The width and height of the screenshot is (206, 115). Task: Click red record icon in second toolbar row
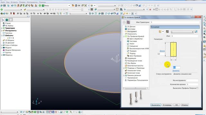coord(150,9)
